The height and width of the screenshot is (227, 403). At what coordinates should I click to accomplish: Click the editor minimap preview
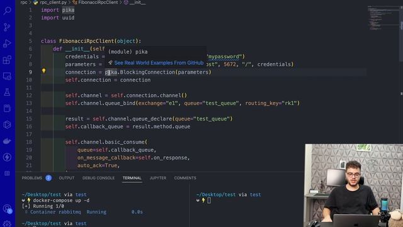383,18
